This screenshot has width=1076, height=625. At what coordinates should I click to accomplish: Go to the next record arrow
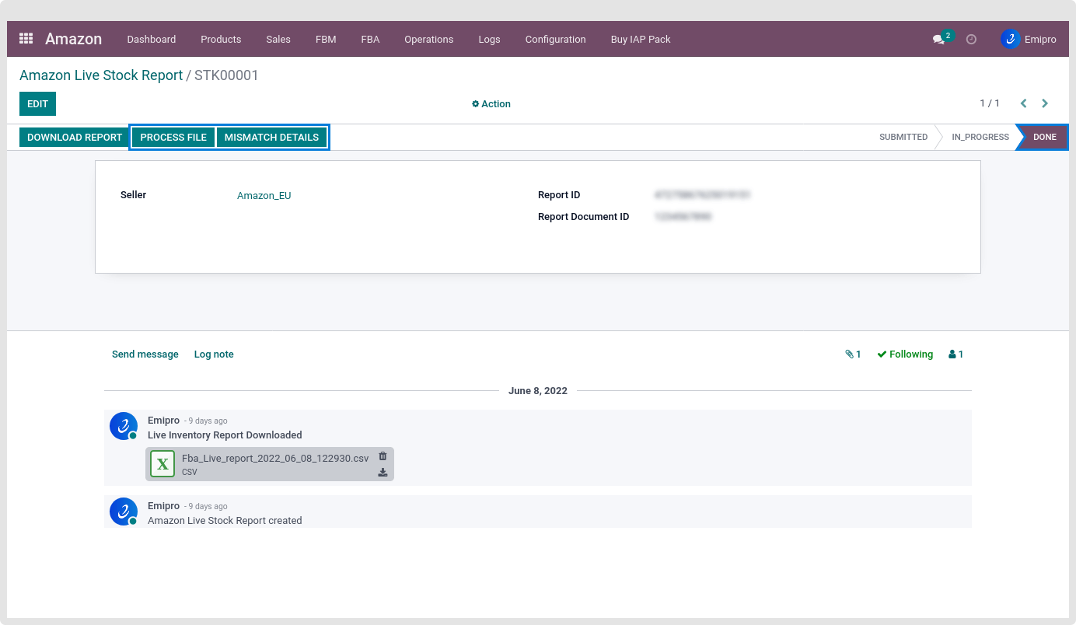(x=1045, y=103)
